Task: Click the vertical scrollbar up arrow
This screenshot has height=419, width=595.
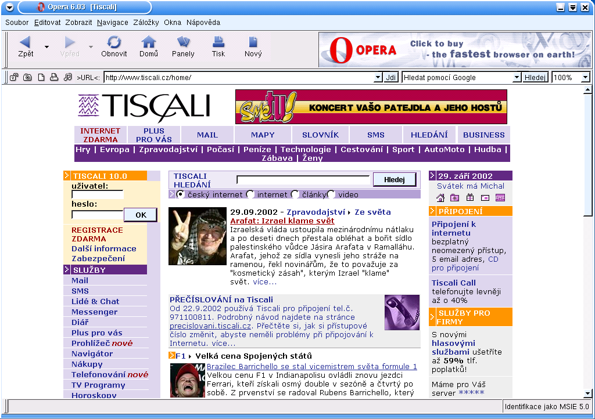Action: 587,90
